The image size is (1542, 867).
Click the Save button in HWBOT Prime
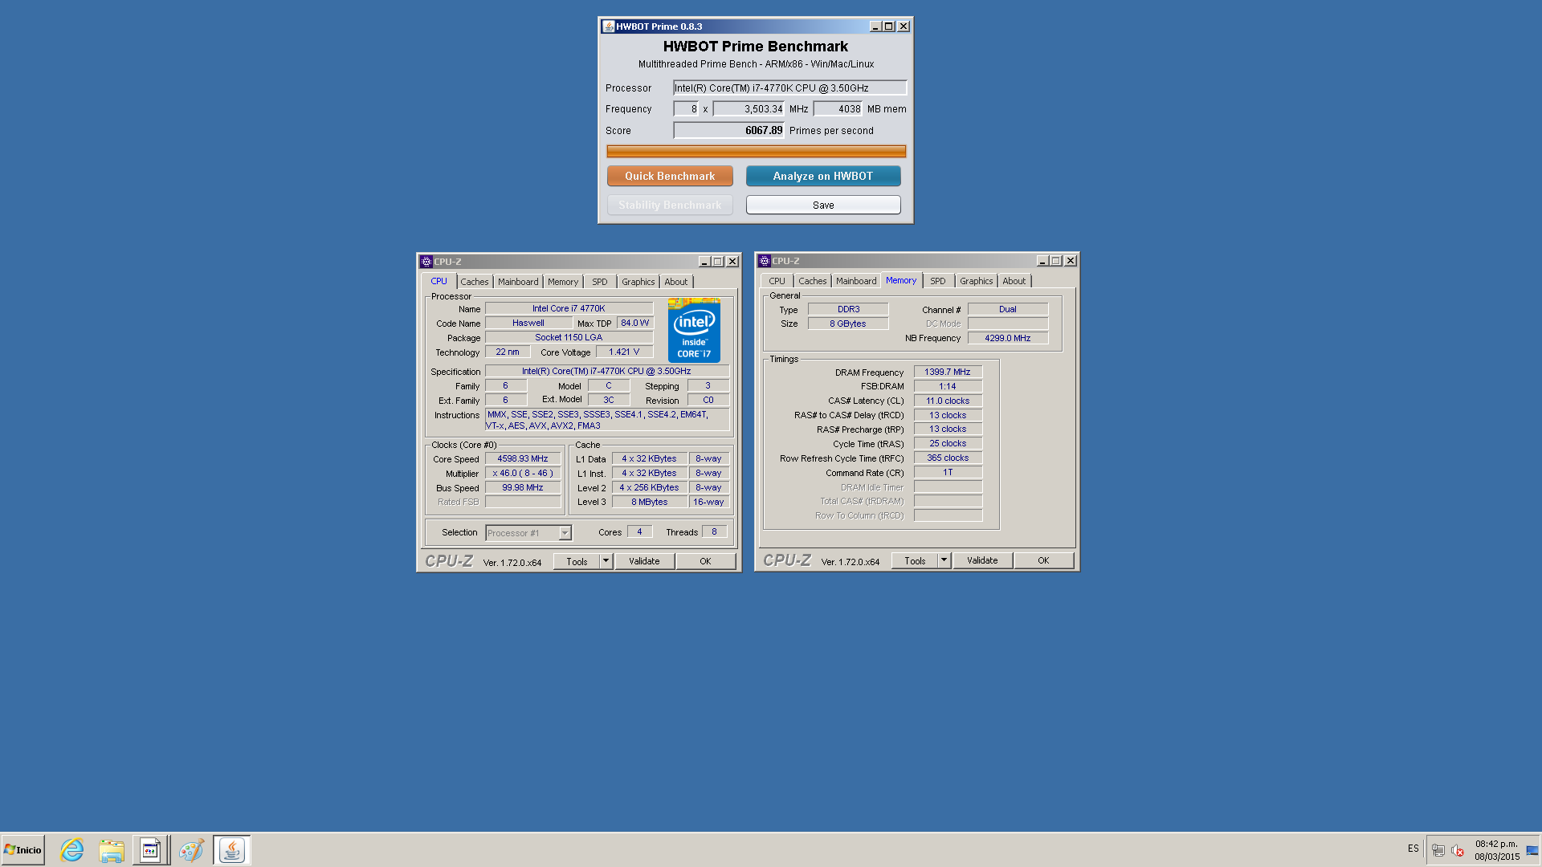coord(823,205)
